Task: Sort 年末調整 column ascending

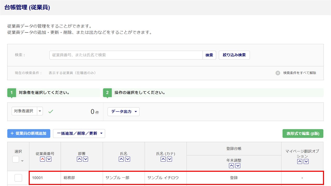Action: [231, 166]
